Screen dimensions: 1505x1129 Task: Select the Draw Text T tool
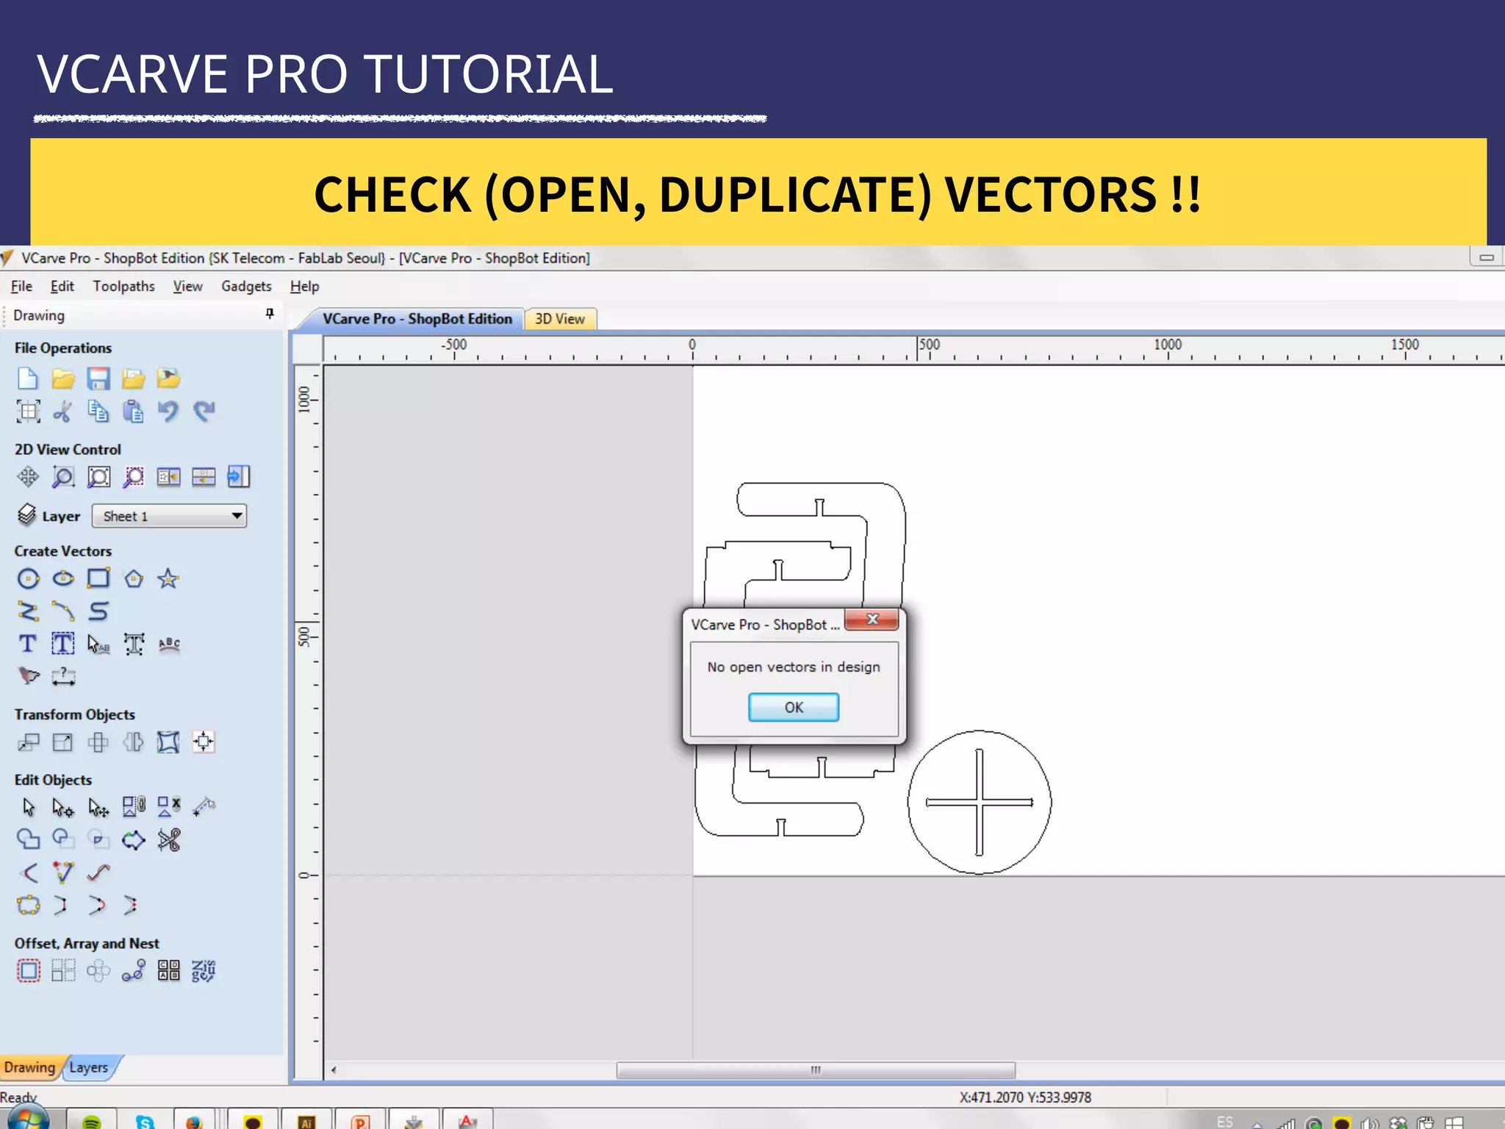point(28,644)
